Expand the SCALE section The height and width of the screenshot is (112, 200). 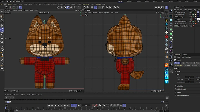(176, 71)
